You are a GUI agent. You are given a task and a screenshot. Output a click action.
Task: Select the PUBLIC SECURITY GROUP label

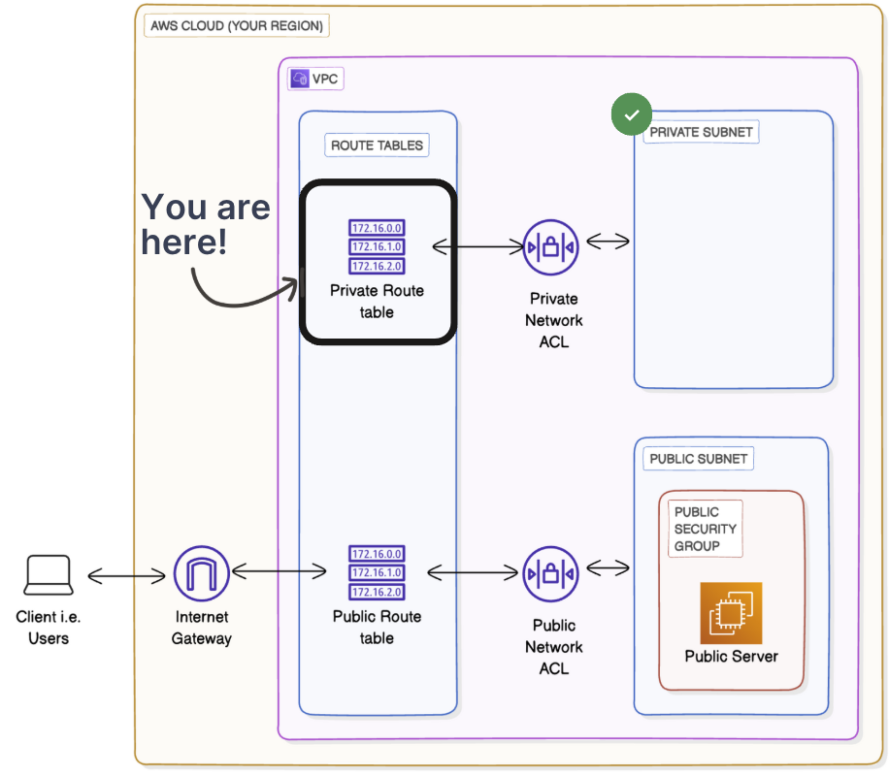[x=706, y=529]
